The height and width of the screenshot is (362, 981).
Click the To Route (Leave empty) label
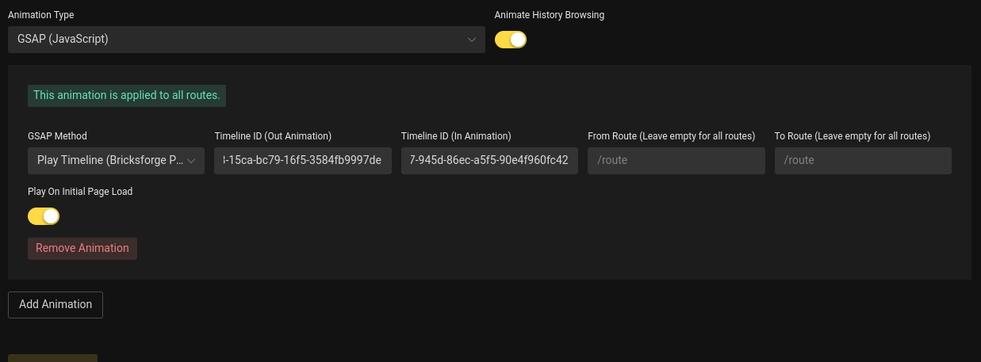click(x=853, y=136)
